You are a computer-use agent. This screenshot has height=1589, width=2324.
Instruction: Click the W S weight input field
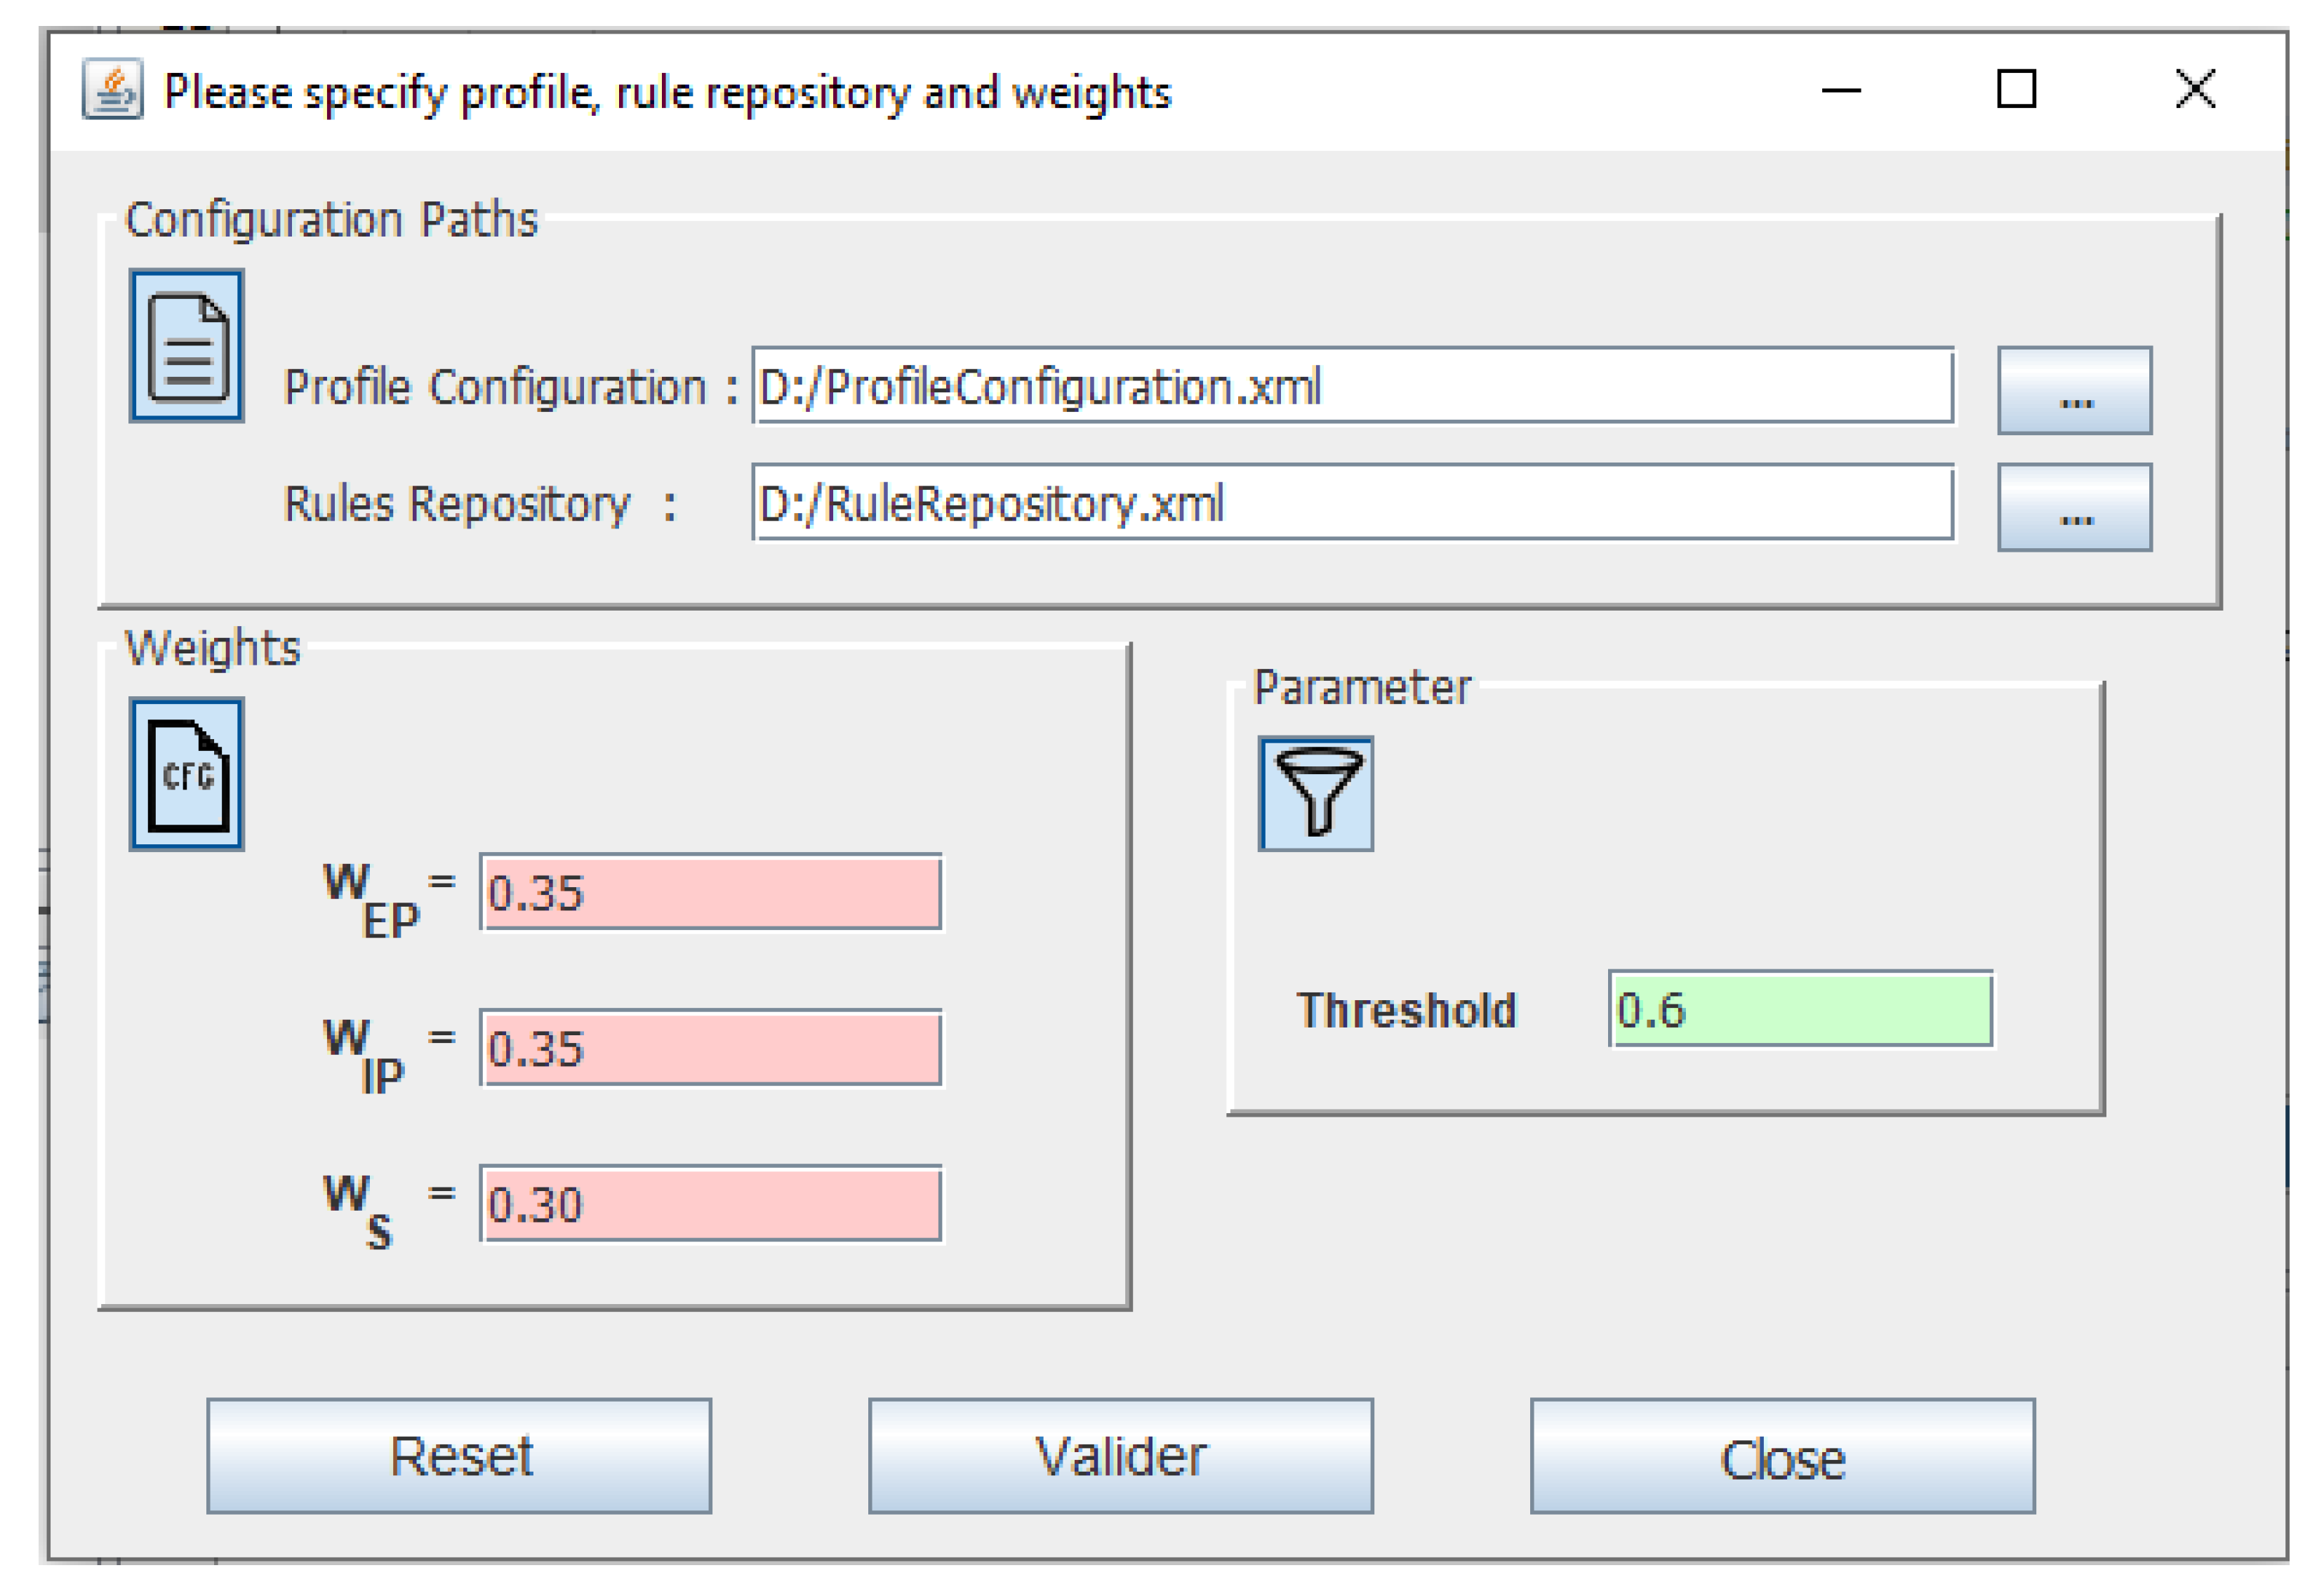(711, 1205)
